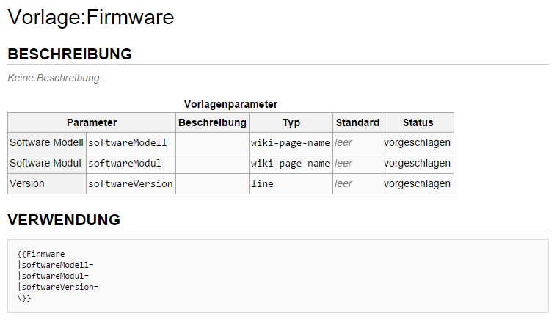
Task: Click the Beschreibung column header
Action: [212, 122]
